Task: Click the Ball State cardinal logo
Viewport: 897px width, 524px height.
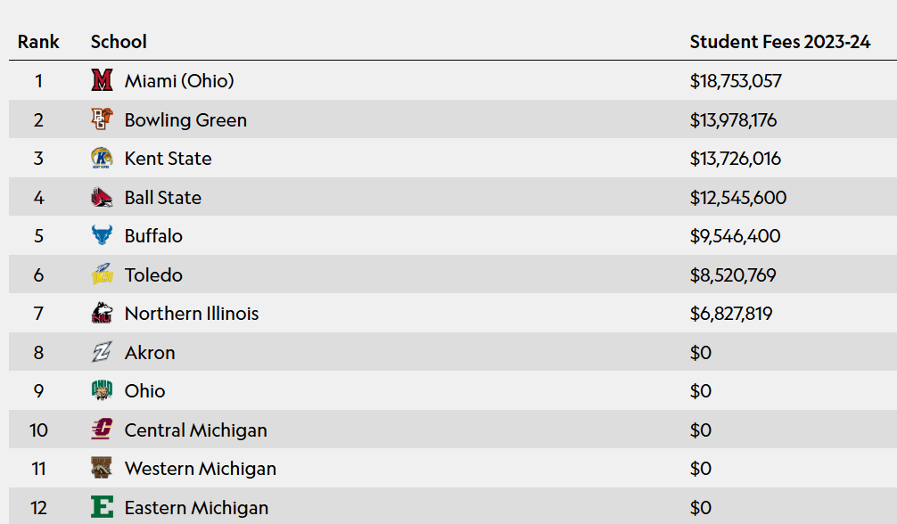Action: [x=102, y=197]
